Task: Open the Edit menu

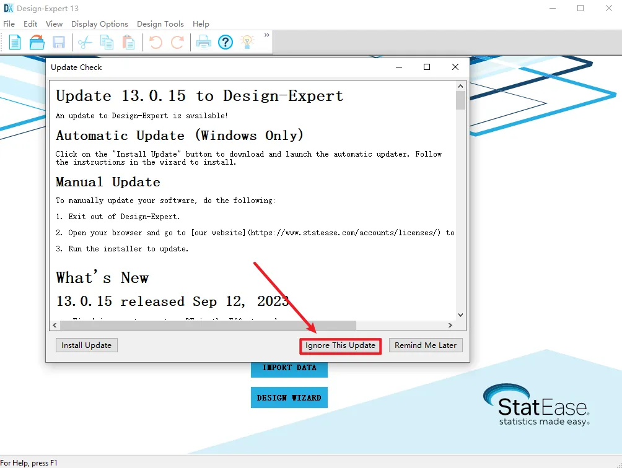Action: coord(30,24)
